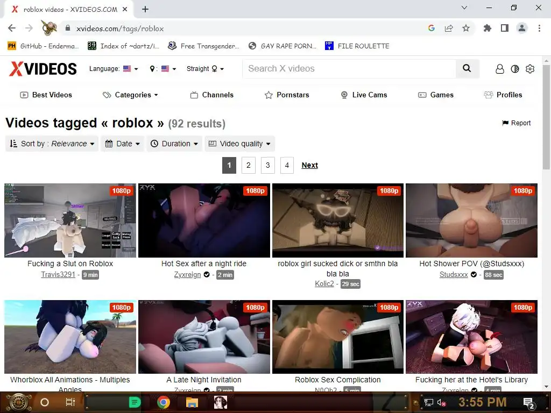Open the Windows Start button

pos(18,402)
